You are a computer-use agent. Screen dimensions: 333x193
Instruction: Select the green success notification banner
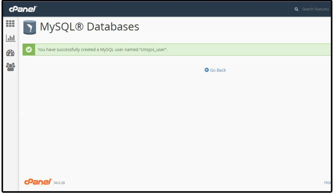[176, 50]
